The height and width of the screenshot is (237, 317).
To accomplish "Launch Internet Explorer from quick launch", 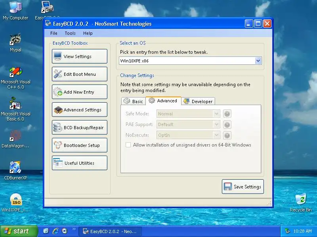I will (55, 231).
